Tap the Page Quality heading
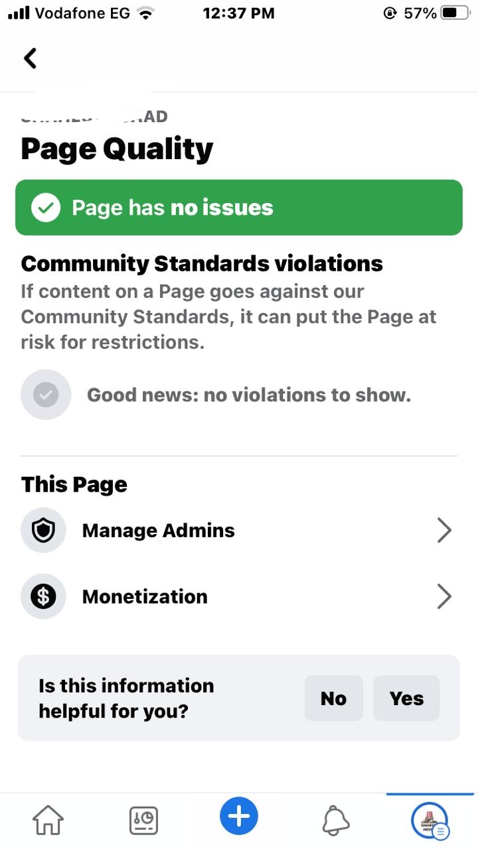 point(117,149)
